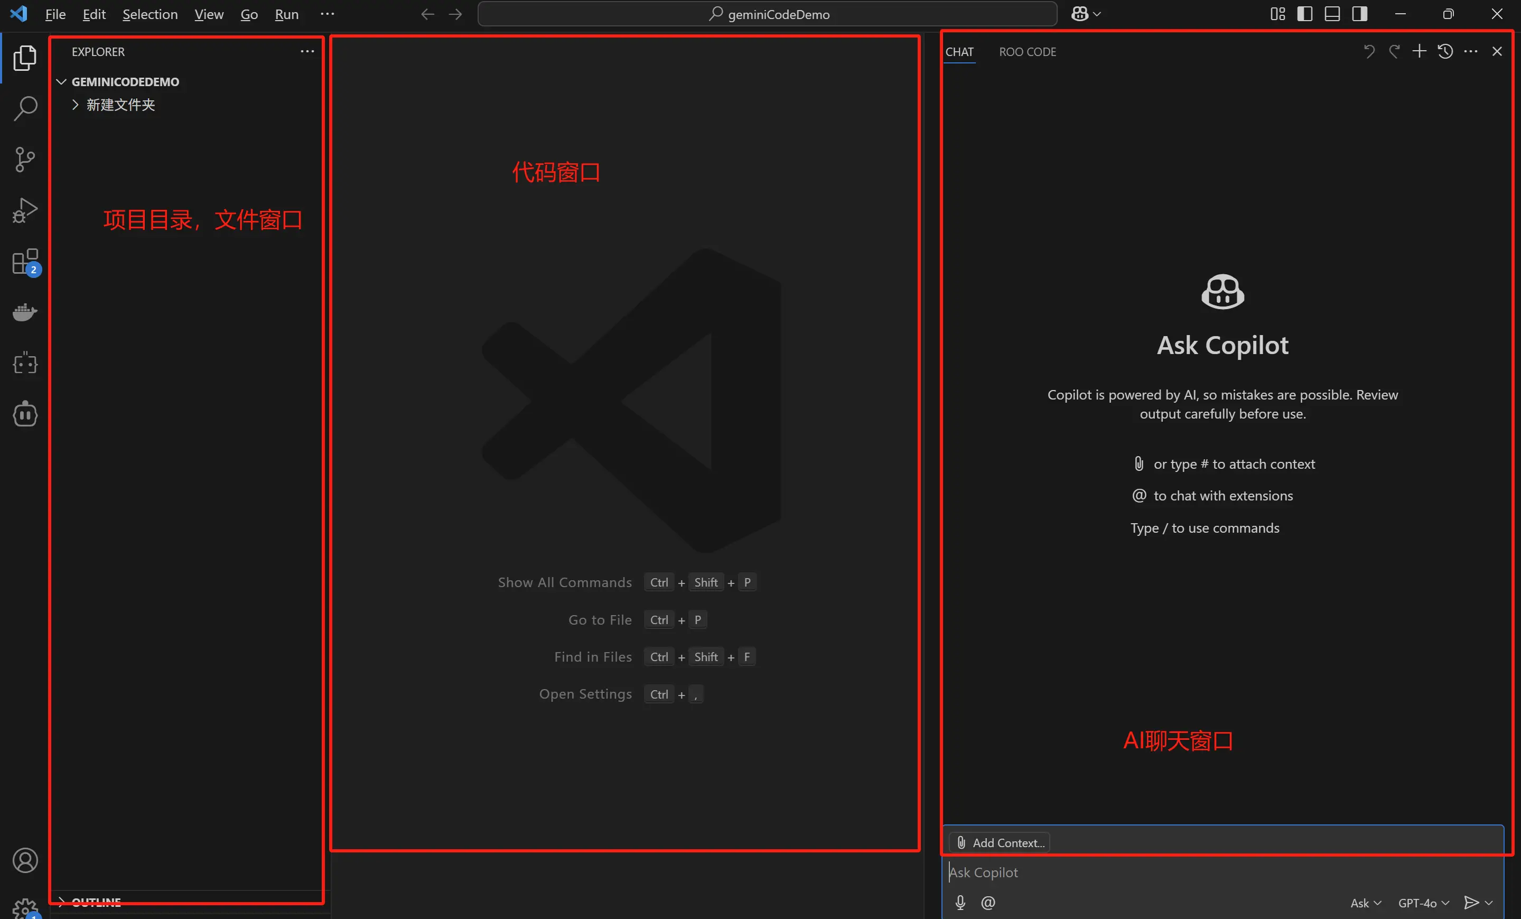
Task: Toggle the bottom panel
Action: click(x=1332, y=14)
